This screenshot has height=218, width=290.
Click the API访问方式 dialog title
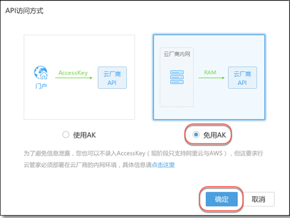tap(24, 11)
